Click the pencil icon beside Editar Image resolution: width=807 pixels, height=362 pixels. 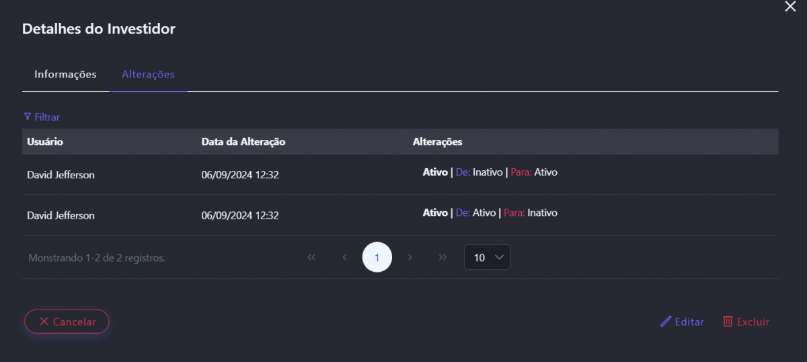click(666, 322)
